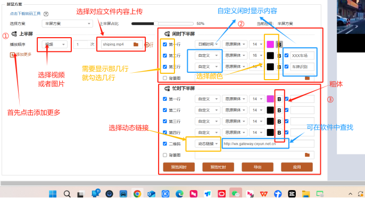Click the 预览闲时 button
This screenshot has width=365, height=198.
click(179, 167)
